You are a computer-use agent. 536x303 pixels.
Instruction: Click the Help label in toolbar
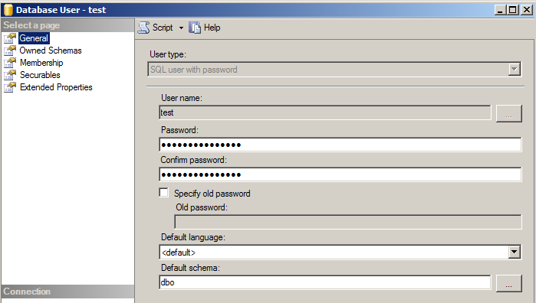pos(212,28)
